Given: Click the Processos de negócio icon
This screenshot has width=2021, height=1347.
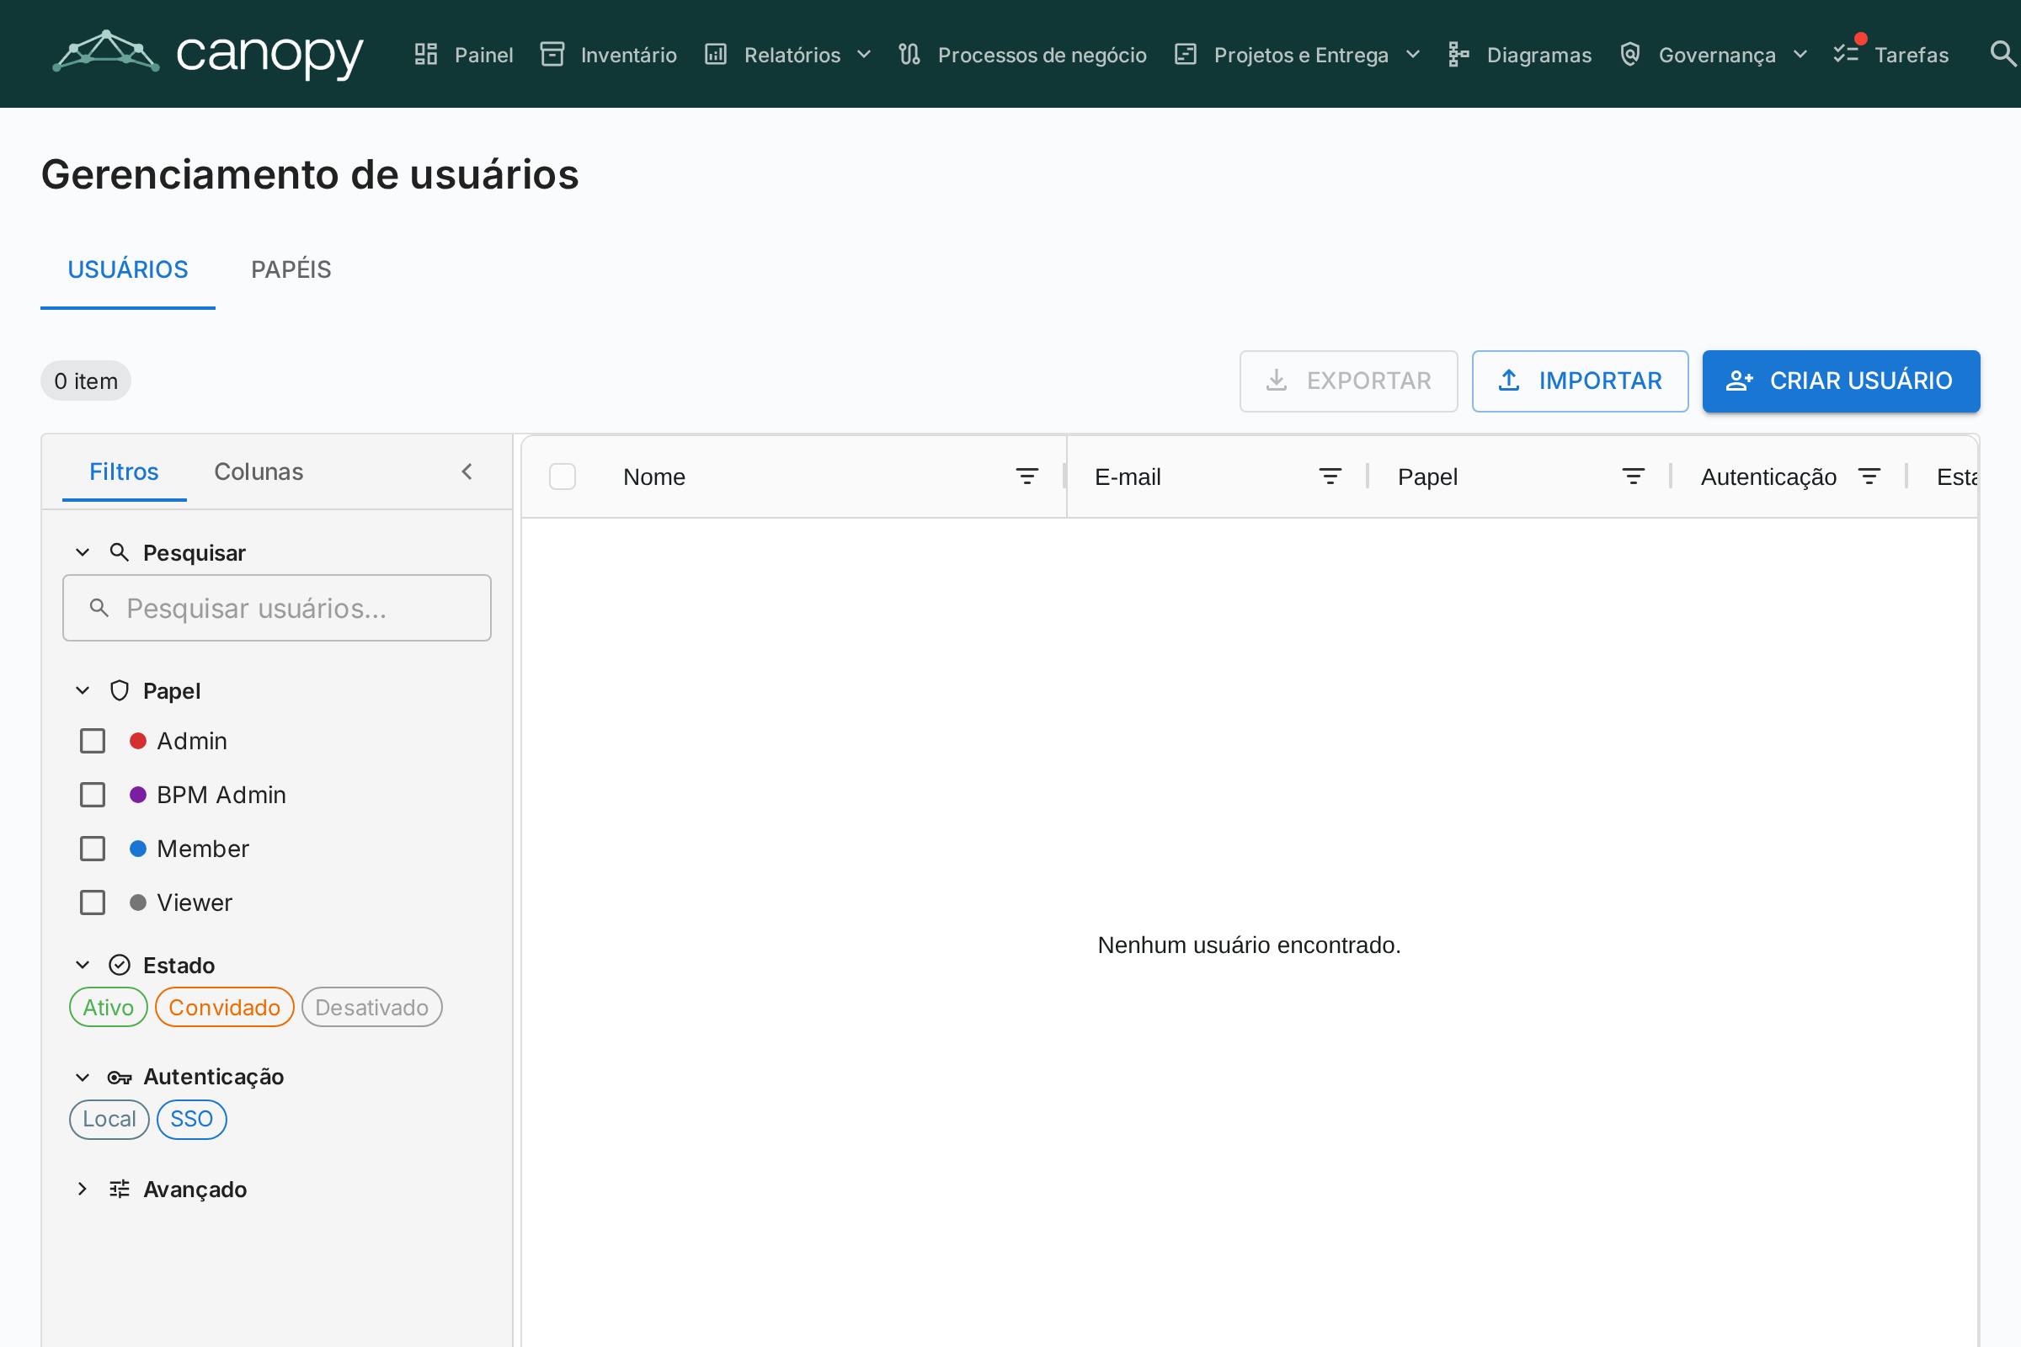Looking at the screenshot, I should [x=909, y=54].
